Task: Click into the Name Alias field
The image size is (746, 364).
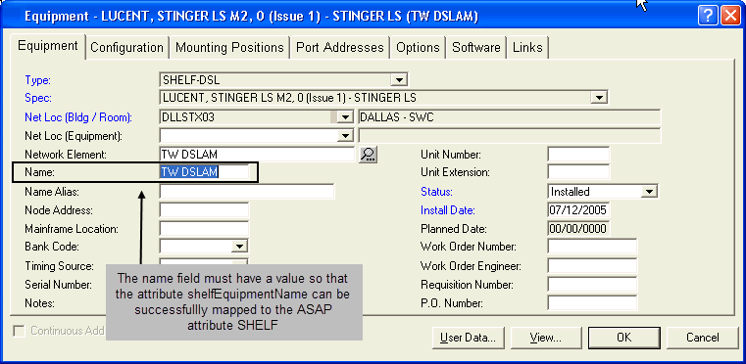Action: coord(246,192)
